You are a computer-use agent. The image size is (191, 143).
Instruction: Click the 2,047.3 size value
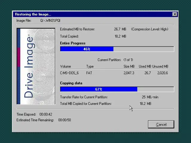point(129,73)
